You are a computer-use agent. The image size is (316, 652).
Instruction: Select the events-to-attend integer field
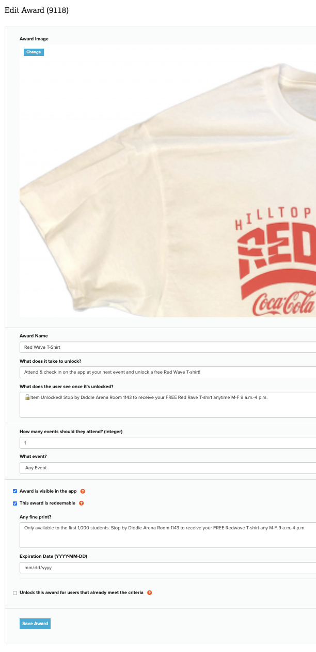click(168, 443)
